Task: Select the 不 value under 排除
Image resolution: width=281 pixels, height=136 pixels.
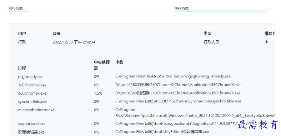Action: click(266, 42)
